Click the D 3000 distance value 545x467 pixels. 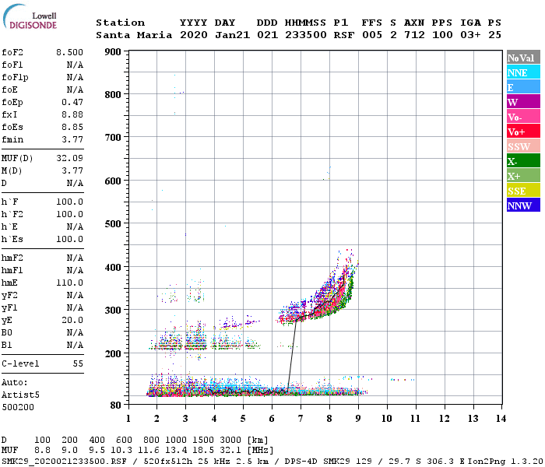pyautogui.click(x=230, y=441)
